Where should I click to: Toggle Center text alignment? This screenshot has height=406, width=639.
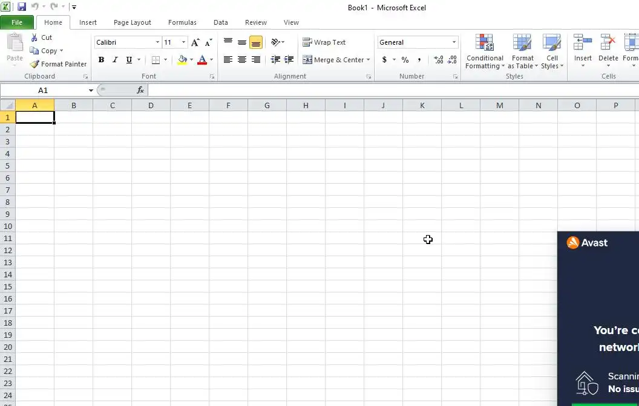(242, 60)
